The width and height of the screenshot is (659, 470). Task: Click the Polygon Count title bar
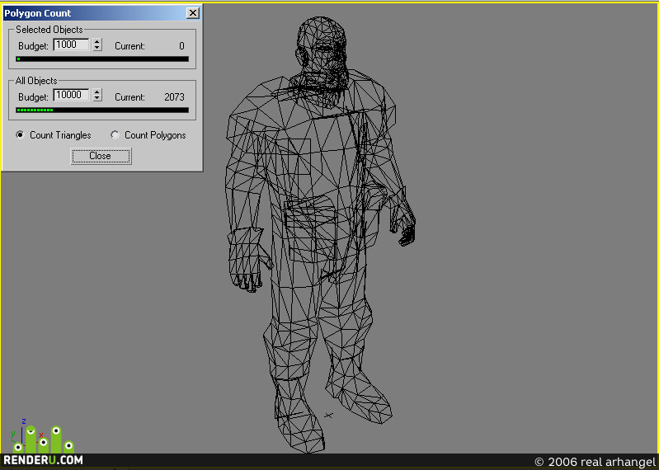tap(95, 13)
